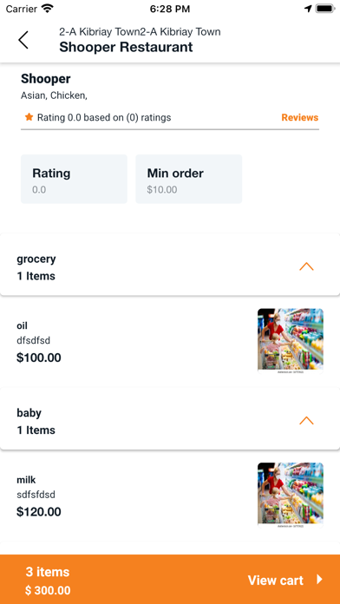
Task: Toggle the grocery 1 Items section header
Action: pyautogui.click(x=170, y=265)
